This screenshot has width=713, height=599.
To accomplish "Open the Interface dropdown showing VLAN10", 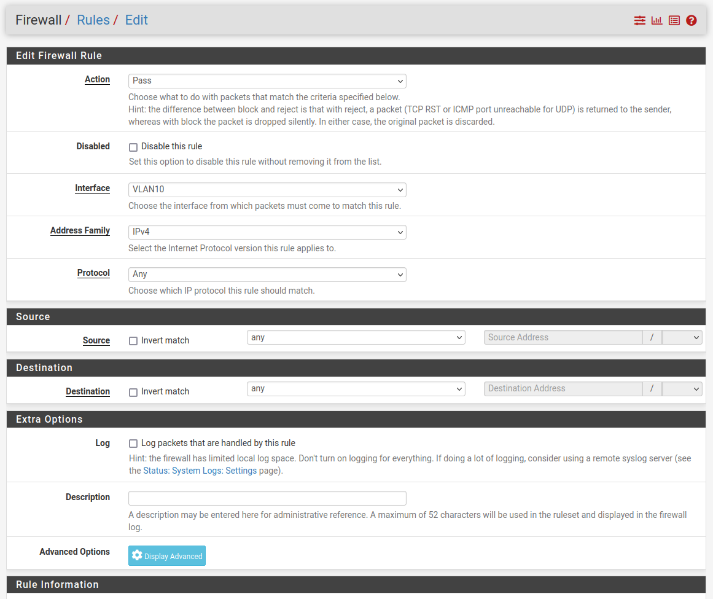I will point(267,190).
